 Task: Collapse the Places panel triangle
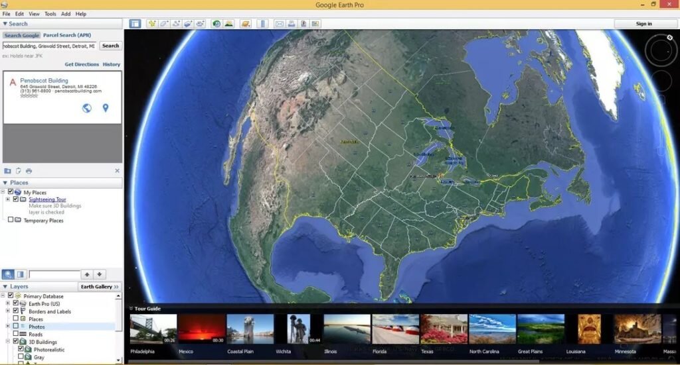(x=5, y=183)
